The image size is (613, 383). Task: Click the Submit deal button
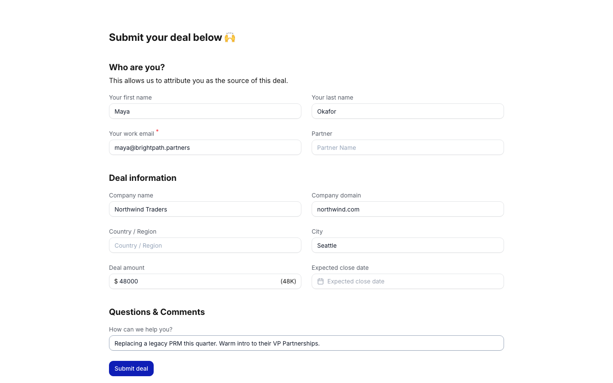[x=131, y=369]
